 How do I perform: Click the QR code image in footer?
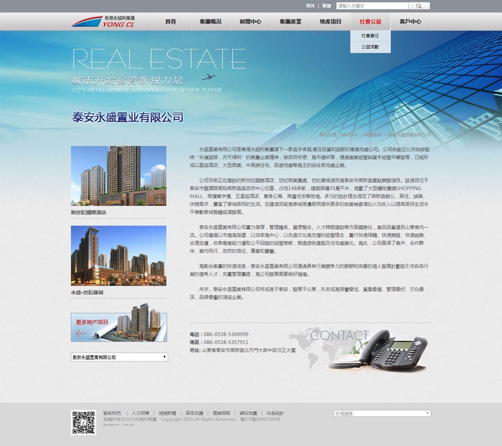(84, 422)
